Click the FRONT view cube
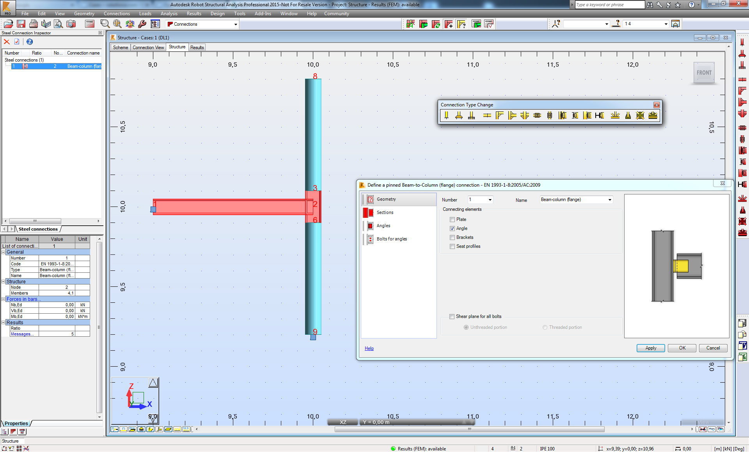749x452 pixels. 704,72
